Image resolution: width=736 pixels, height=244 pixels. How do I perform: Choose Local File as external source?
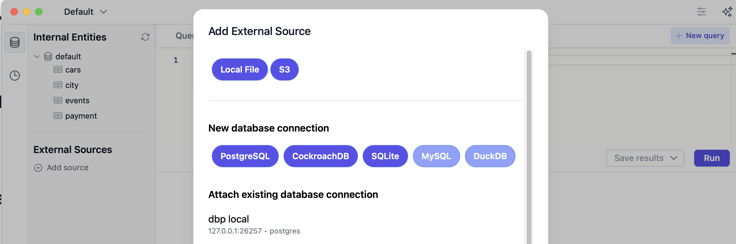[240, 69]
